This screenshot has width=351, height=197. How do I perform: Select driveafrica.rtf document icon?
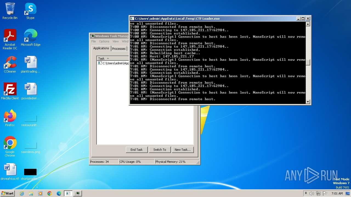pyautogui.click(x=10, y=172)
